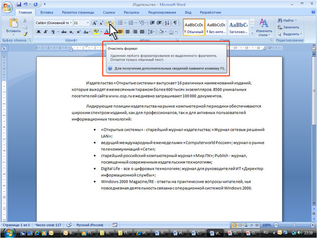Open the Ссылки ribbon tab
This screenshot has width=317, height=238.
(108, 12)
